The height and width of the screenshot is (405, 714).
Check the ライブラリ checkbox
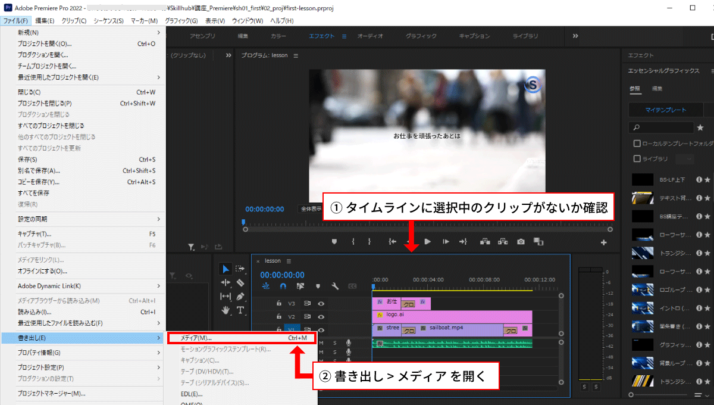637,159
